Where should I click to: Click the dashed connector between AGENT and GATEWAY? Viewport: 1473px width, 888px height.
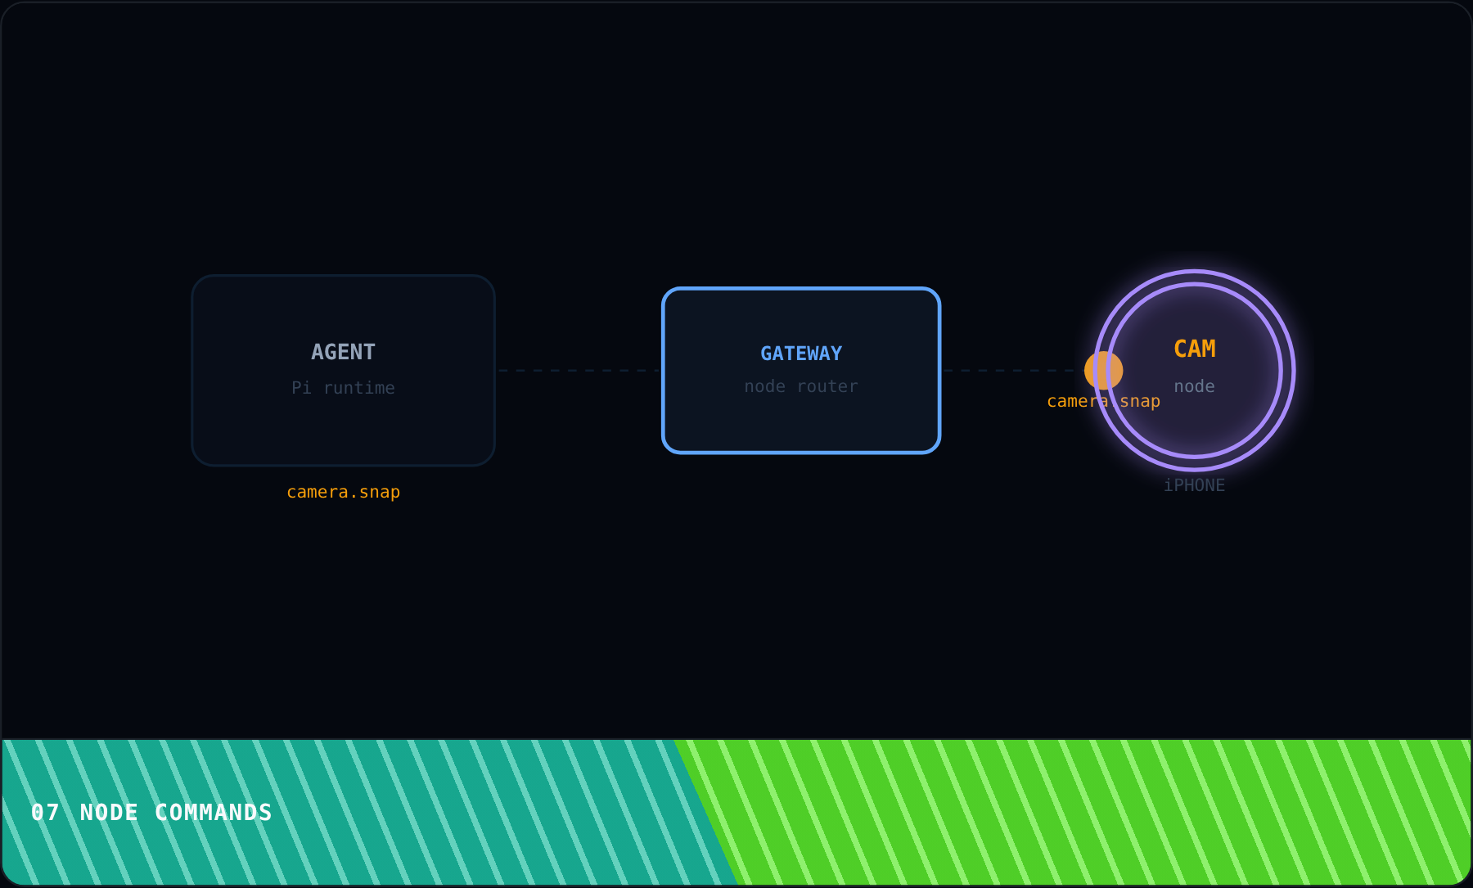(x=579, y=370)
